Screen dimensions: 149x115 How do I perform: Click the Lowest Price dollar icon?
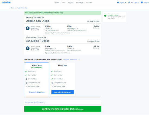pos(105,16)
